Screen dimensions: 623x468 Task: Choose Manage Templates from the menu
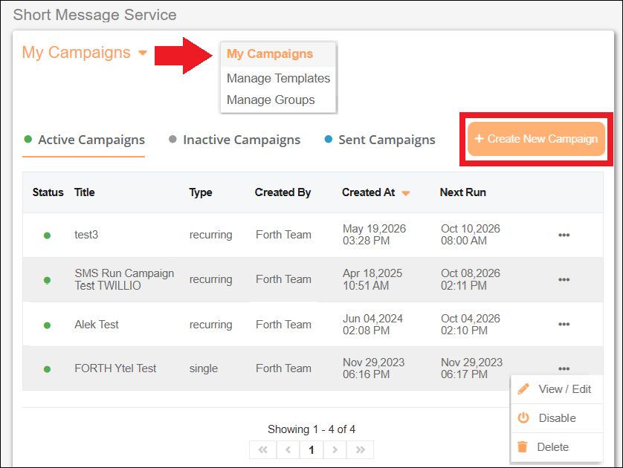(x=278, y=78)
